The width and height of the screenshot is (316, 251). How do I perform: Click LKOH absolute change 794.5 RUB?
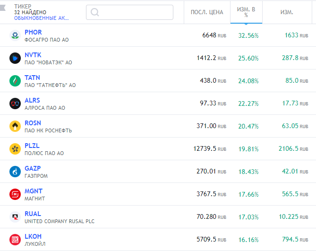295,240
